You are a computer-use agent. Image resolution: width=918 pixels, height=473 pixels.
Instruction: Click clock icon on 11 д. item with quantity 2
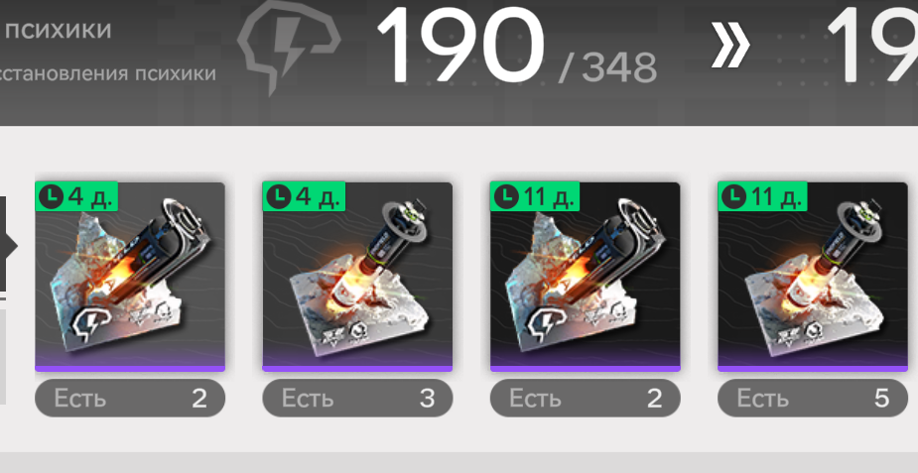coord(507,197)
